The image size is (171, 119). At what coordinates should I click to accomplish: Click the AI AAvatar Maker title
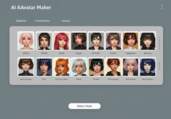(x=31, y=7)
